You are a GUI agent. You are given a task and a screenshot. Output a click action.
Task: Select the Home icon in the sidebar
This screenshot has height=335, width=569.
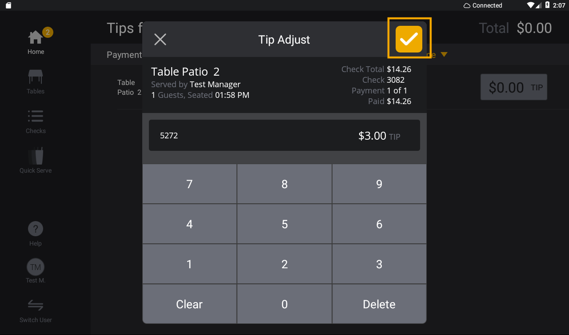(36, 36)
